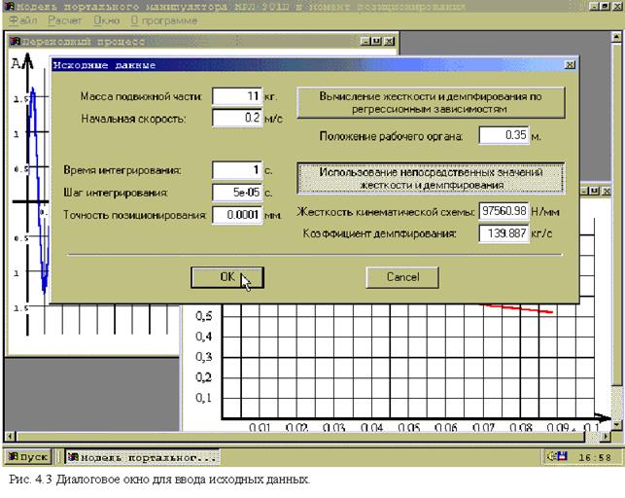Maximize the Переходный процесс window
The image size is (625, 498).
pyautogui.click(x=375, y=42)
